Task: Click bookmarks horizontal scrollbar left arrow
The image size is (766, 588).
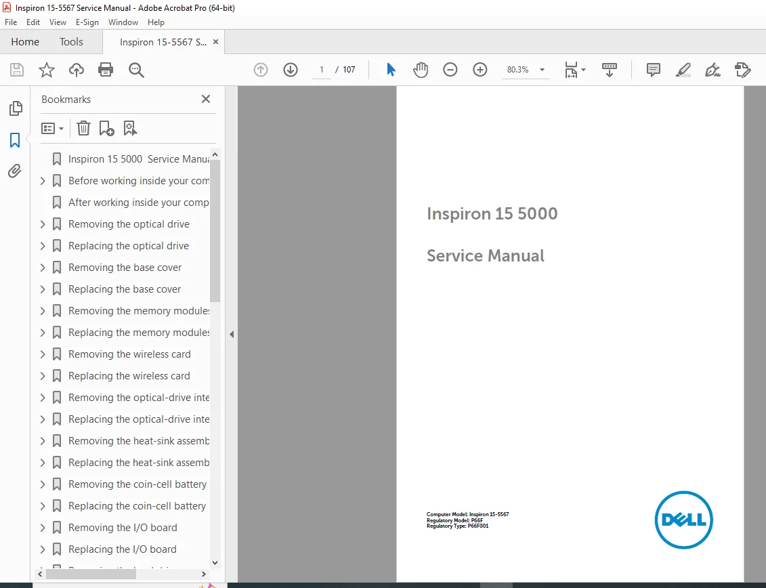Action: coord(40,574)
